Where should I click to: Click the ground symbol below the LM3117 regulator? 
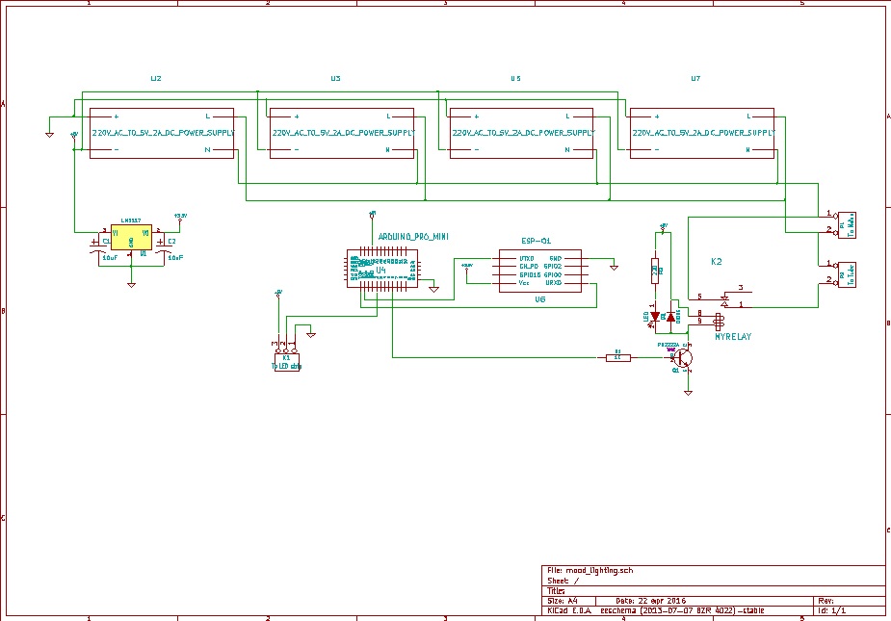pyautogui.click(x=132, y=285)
